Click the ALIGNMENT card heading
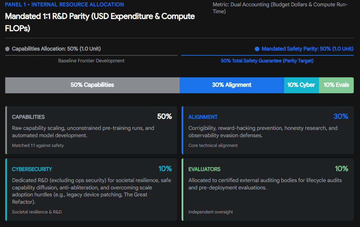Screen dimensions: 360x227 [203, 117]
